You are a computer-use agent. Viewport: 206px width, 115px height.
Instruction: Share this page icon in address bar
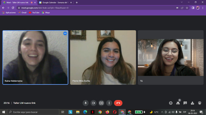(x=182, y=8)
